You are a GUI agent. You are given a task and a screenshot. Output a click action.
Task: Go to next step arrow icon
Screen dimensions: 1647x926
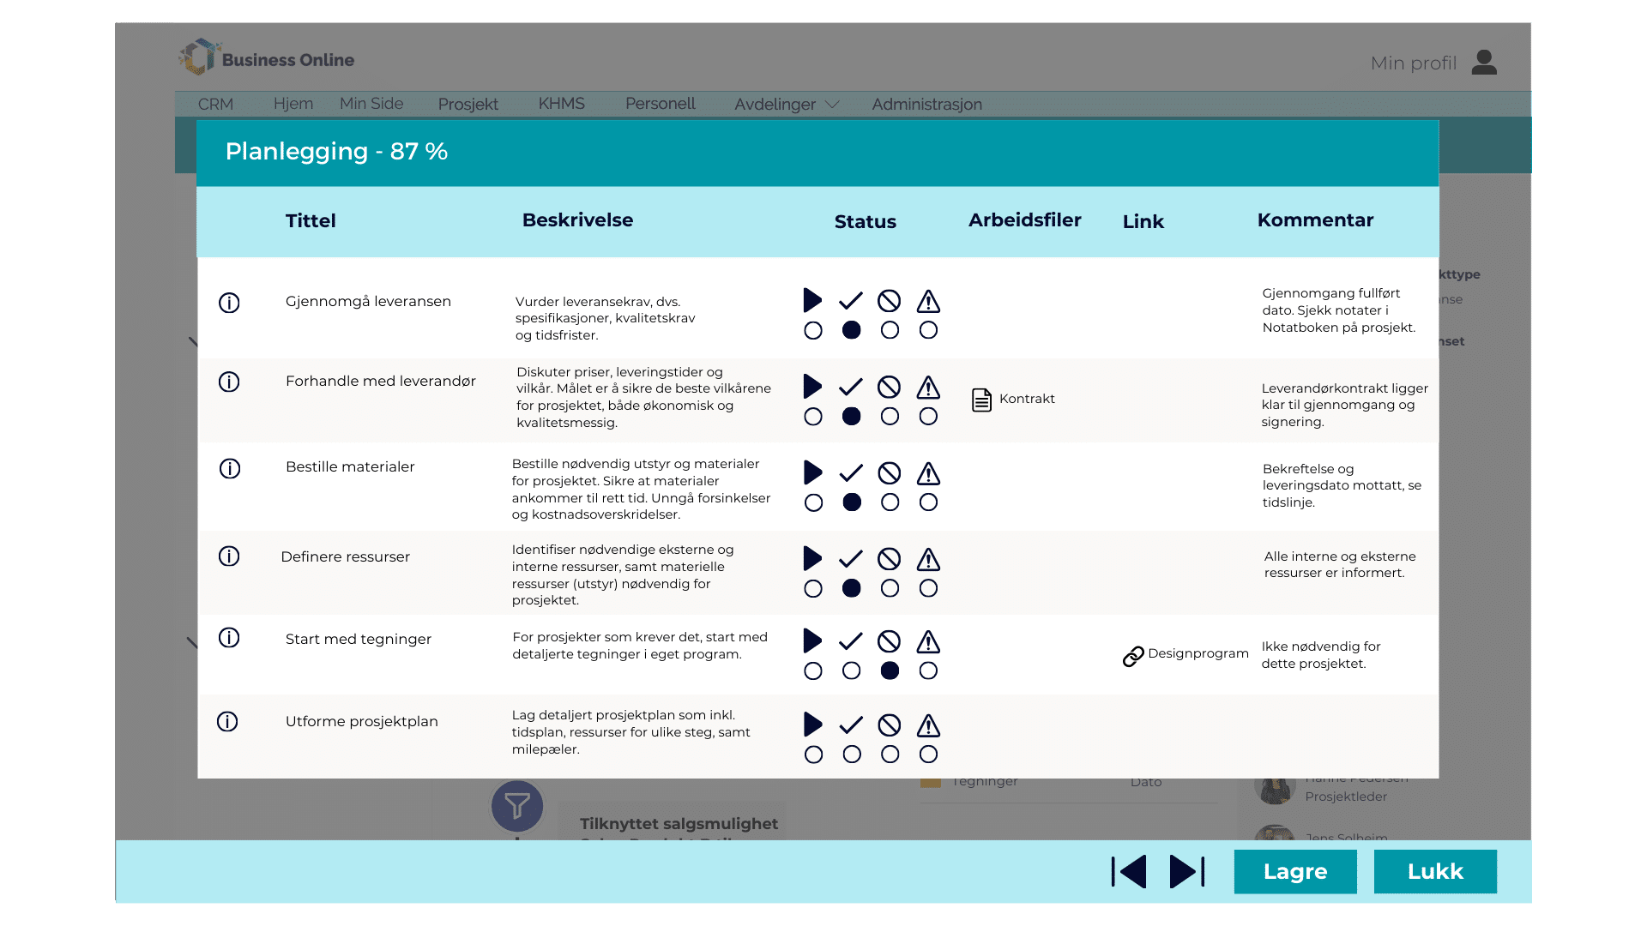(x=1187, y=872)
